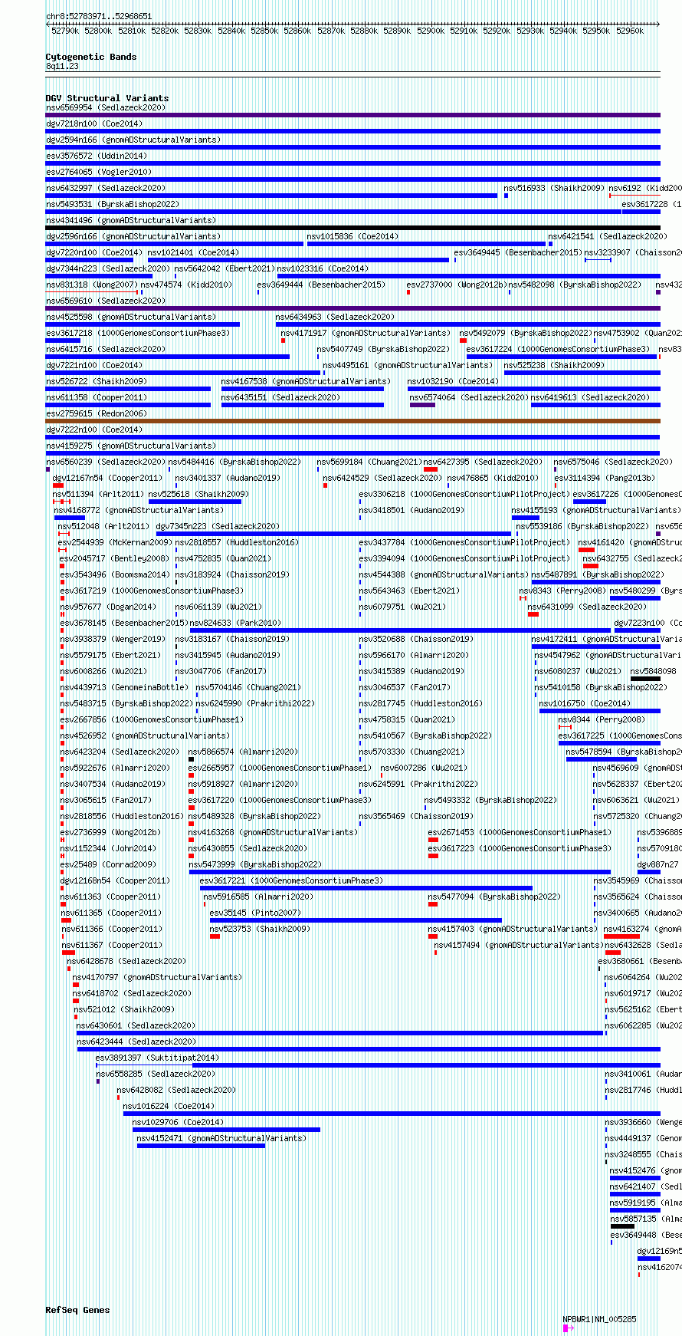Click the chr8:52783971..52968651 region label
682x1336 pixels.
pyautogui.click(x=99, y=16)
